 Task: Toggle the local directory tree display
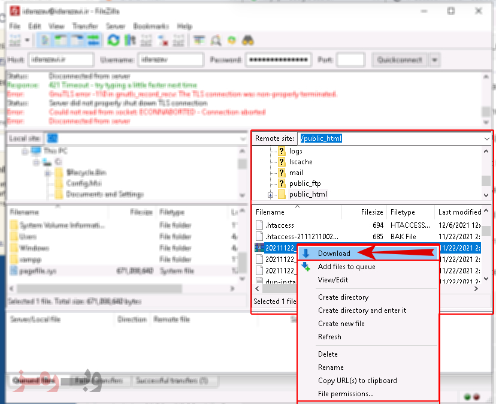(x=61, y=40)
